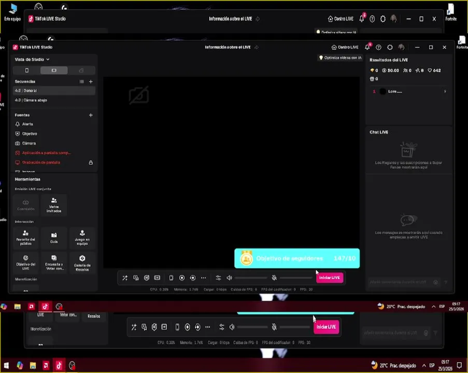Viewport: 468px width, 373px height.
Task: Click the layout frame icon in front window toolbar
Action: coord(157,278)
